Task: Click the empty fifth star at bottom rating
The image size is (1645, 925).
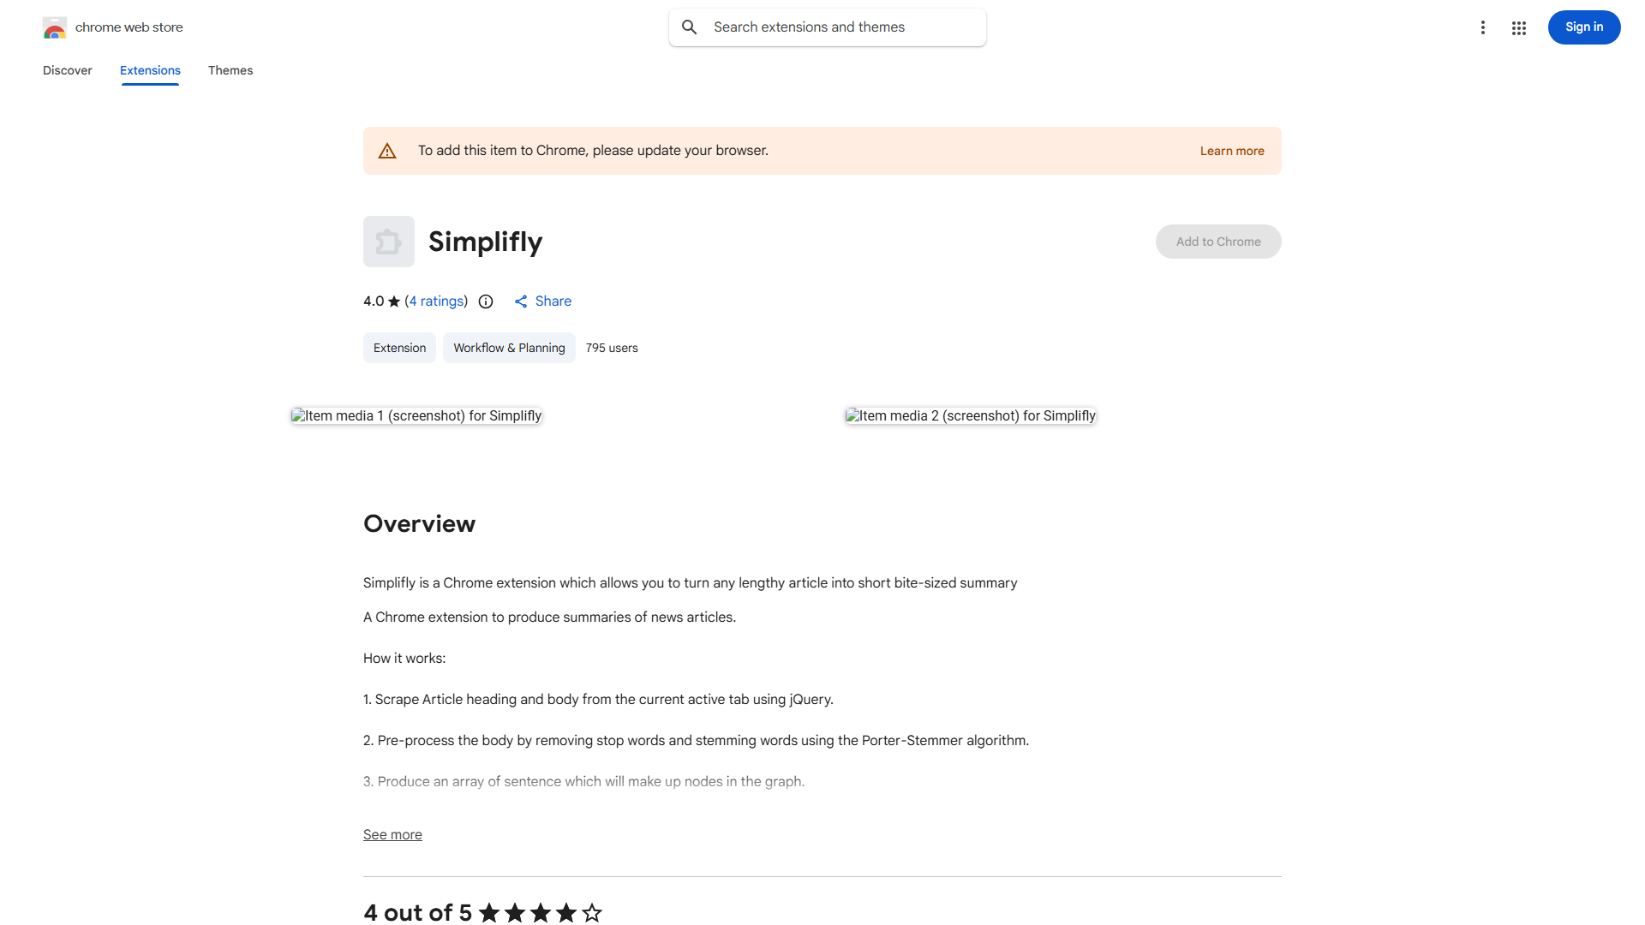Action: (593, 913)
